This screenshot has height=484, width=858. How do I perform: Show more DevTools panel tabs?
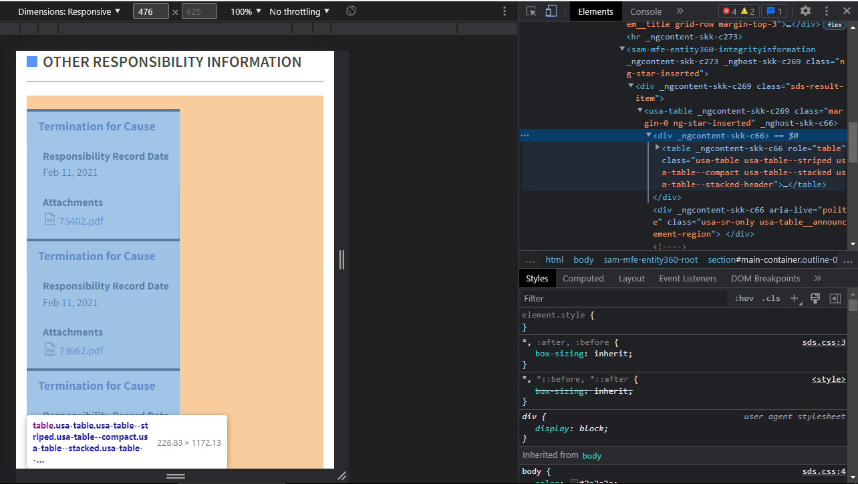point(680,11)
